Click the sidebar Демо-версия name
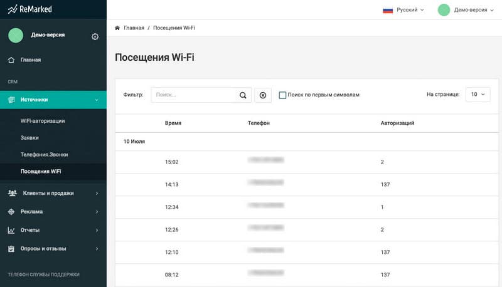 (48, 35)
